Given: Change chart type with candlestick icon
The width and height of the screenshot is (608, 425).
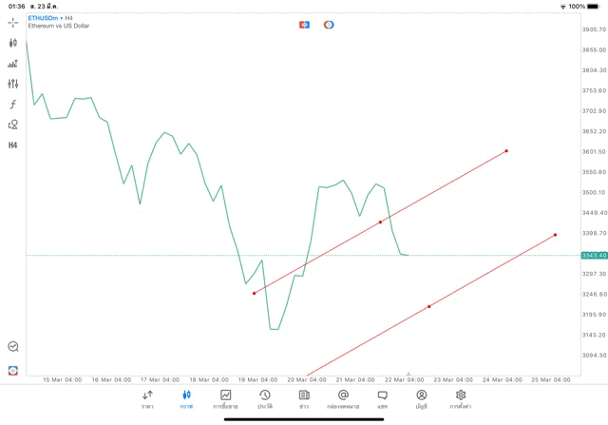Looking at the screenshot, I should pyautogui.click(x=13, y=43).
